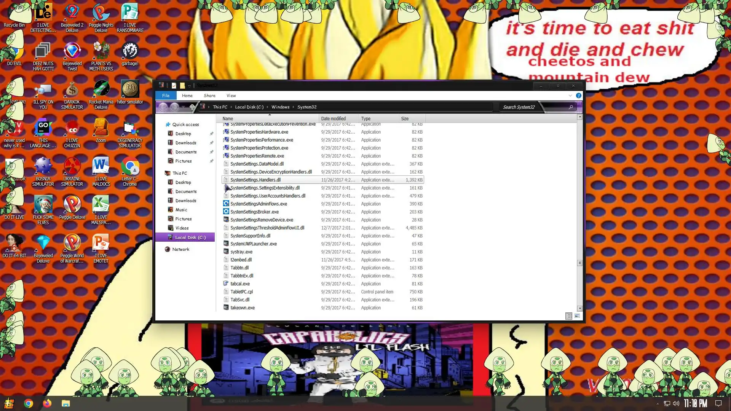The image size is (731, 411).
Task: Click the Back navigation arrow
Action: click(x=163, y=107)
